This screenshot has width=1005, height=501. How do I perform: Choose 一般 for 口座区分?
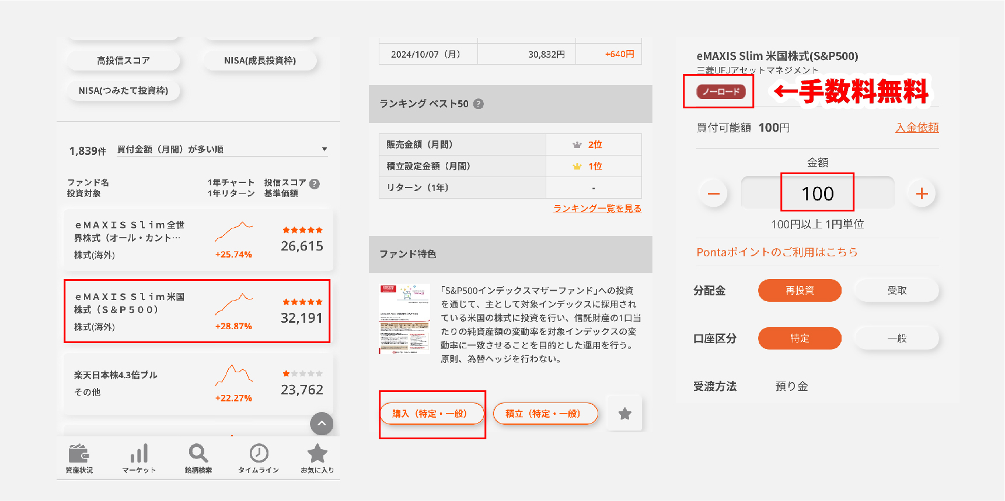(896, 338)
